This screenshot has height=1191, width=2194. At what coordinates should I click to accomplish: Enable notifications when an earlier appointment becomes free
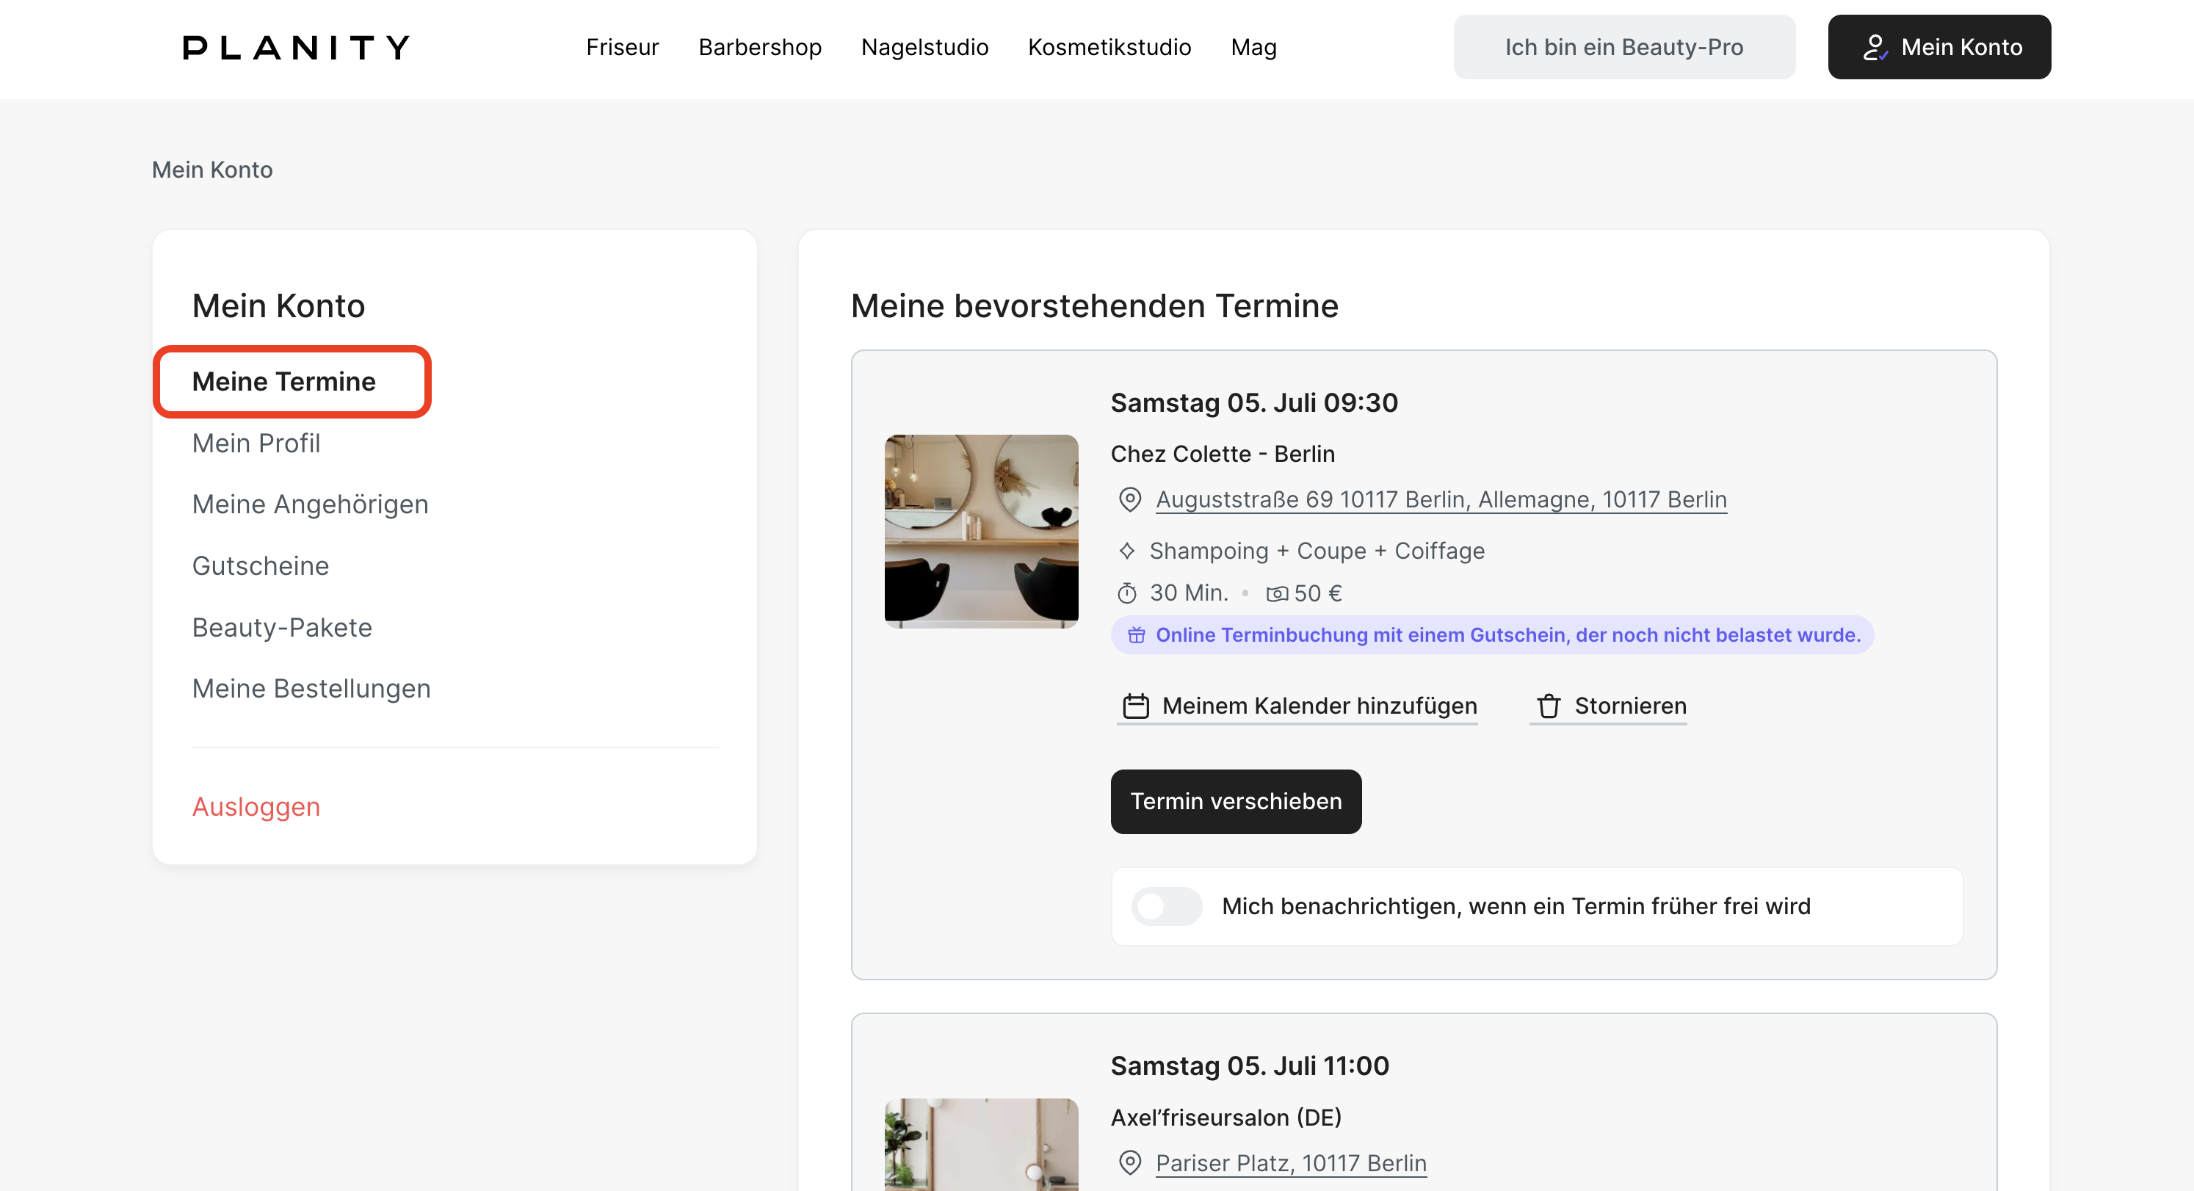(1167, 905)
